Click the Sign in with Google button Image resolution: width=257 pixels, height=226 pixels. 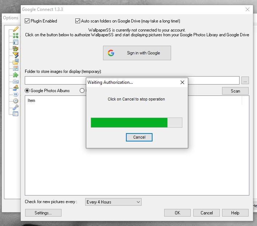pyautogui.click(x=137, y=53)
